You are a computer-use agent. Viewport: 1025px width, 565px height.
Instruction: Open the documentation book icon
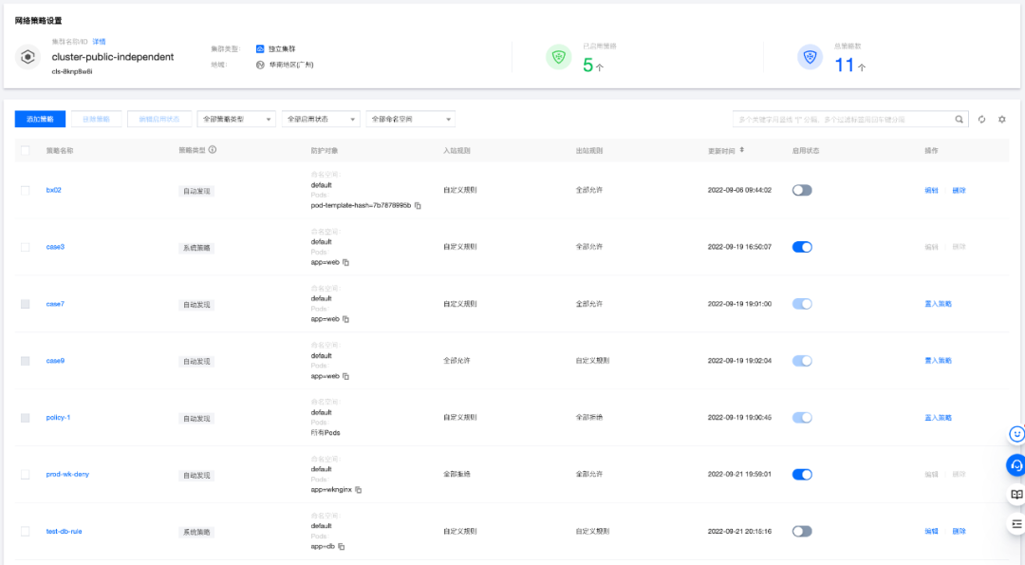[x=1016, y=495]
